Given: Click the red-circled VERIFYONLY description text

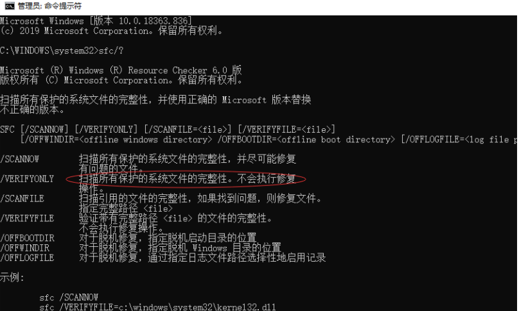Looking at the screenshot, I should coord(187,179).
